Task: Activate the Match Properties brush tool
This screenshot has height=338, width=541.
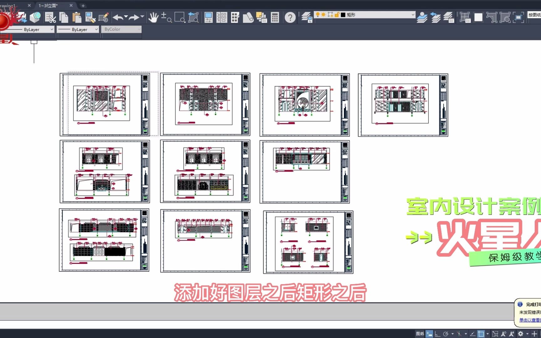Action: [x=90, y=17]
